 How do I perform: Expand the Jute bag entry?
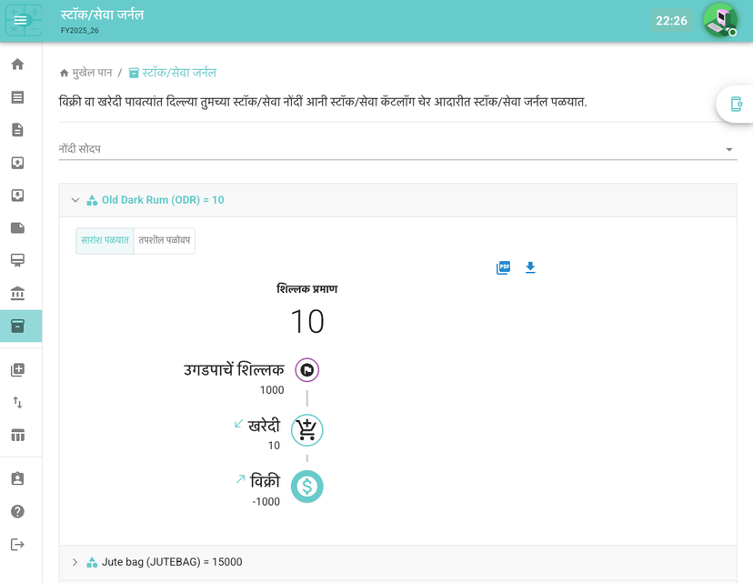75,562
